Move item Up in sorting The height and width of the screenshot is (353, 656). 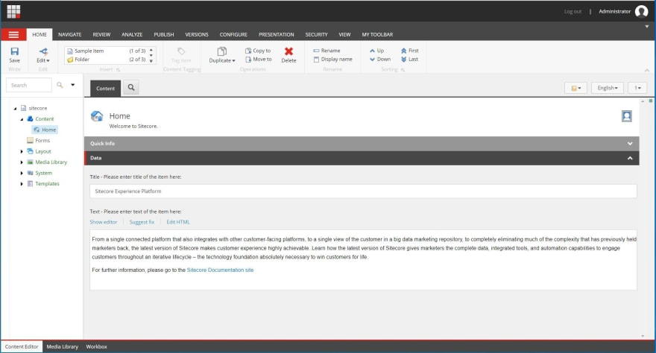pos(376,51)
